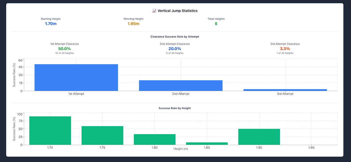
Task: Select the blue 2nd Attempt bar
Action: pos(180,85)
